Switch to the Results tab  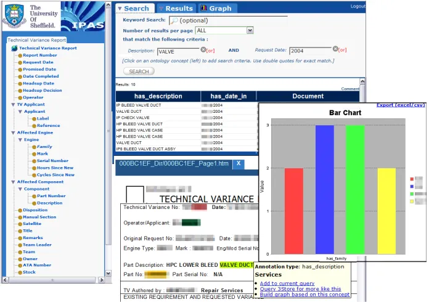[176, 9]
